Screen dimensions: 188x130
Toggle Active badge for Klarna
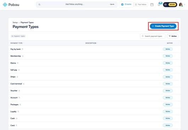(x=168, y=63)
